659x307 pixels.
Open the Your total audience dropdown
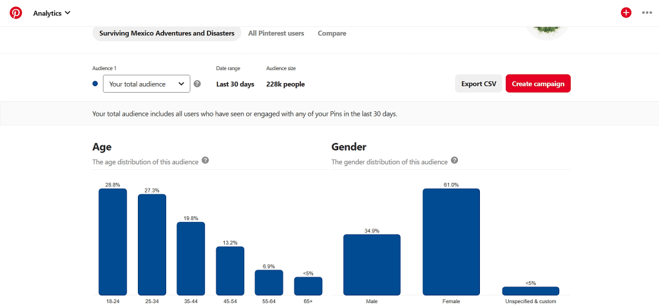pyautogui.click(x=146, y=84)
